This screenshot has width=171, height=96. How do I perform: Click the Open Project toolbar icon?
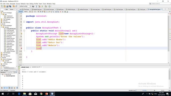click(7, 6)
